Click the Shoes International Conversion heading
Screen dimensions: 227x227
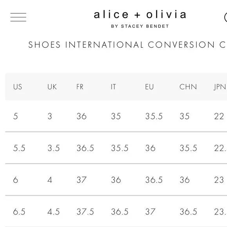(128, 45)
